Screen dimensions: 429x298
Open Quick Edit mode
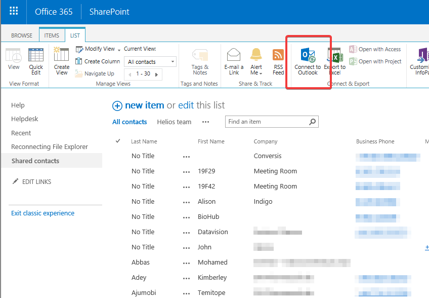pyautogui.click(x=36, y=61)
